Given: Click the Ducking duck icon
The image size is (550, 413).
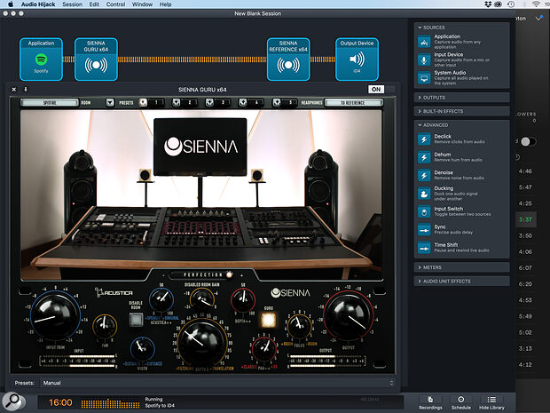Looking at the screenshot, I should pos(424,194).
